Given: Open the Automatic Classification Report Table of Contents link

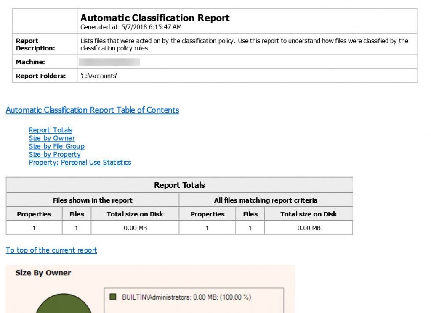Looking at the screenshot, I should (92, 110).
